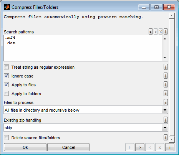The height and width of the screenshot is (155, 179).
Task: Click the 'F' button in bottom bar
Action: click(130, 147)
